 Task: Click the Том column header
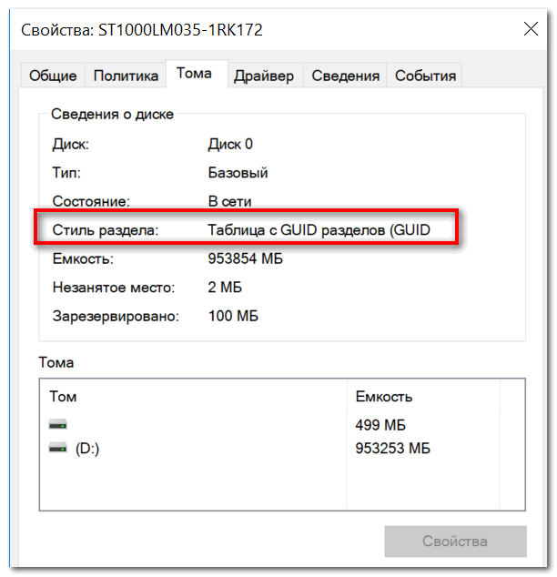[64, 397]
